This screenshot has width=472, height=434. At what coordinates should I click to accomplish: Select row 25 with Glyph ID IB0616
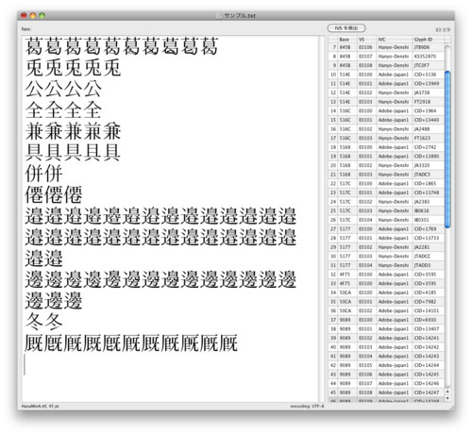(386, 211)
